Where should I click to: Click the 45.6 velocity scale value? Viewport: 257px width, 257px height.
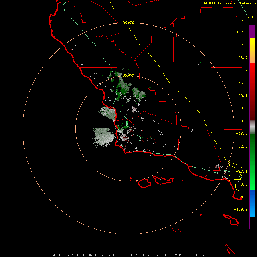pyautogui.click(x=243, y=83)
